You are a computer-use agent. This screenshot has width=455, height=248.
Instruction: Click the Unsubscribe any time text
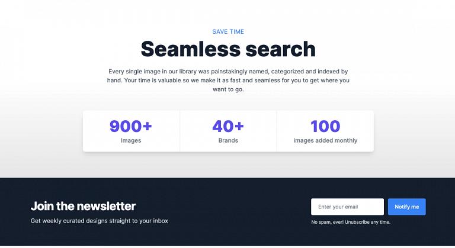[368, 222]
